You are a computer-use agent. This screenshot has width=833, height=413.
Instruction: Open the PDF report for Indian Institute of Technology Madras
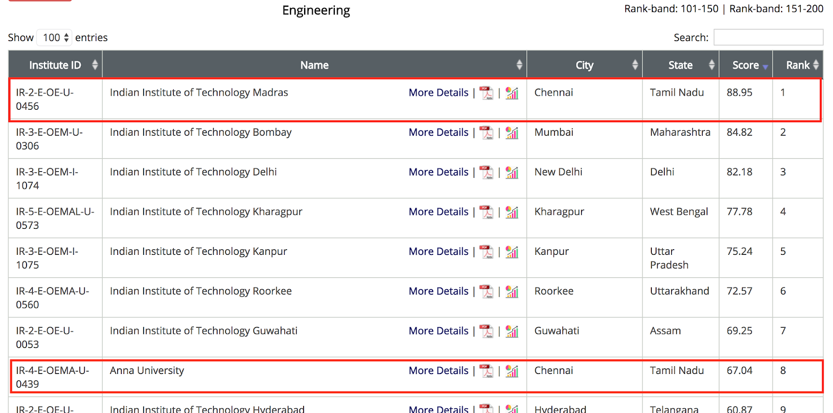coord(487,93)
